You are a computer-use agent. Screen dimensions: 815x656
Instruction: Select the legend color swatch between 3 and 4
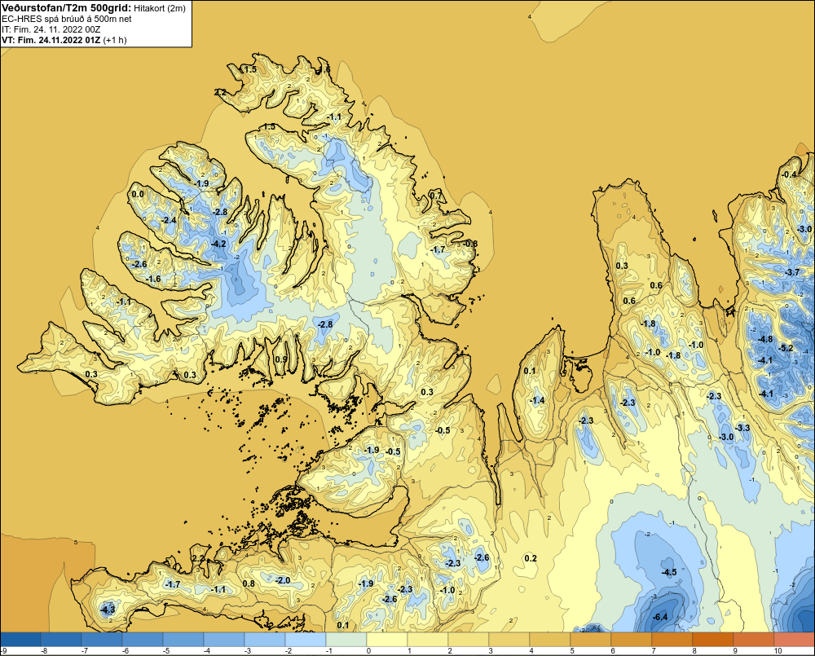509,639
